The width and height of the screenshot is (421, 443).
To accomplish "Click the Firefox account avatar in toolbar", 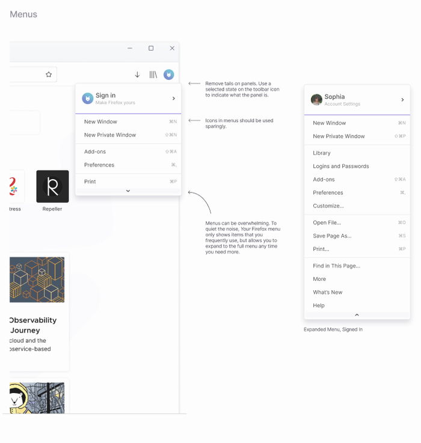I will coord(169,75).
